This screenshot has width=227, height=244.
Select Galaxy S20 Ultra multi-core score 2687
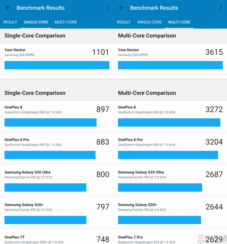[x=214, y=174]
